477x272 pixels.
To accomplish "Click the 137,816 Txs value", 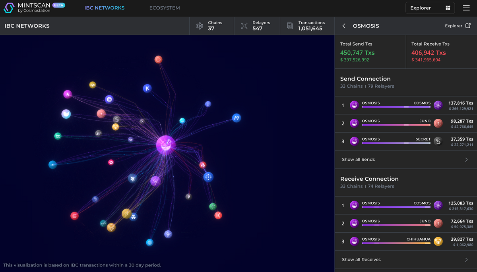I will [461, 103].
